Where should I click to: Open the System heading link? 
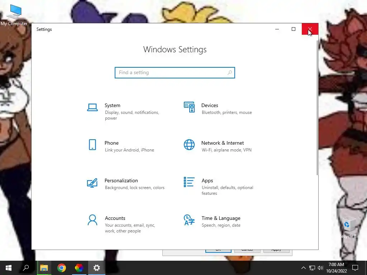tap(112, 106)
